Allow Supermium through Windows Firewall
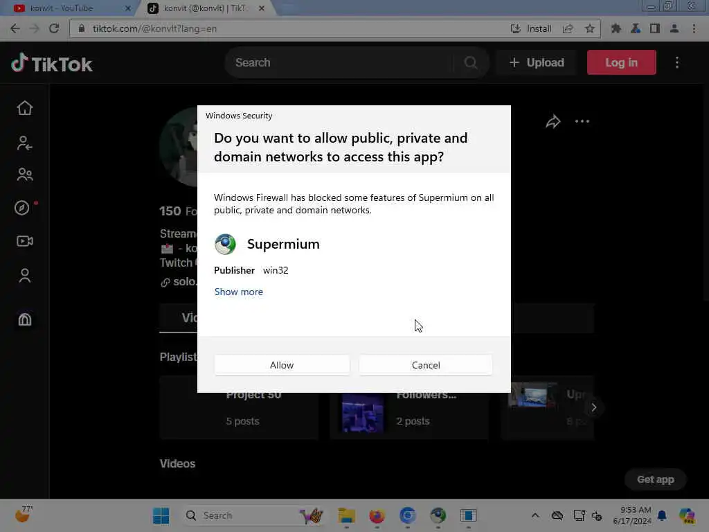 282,365
